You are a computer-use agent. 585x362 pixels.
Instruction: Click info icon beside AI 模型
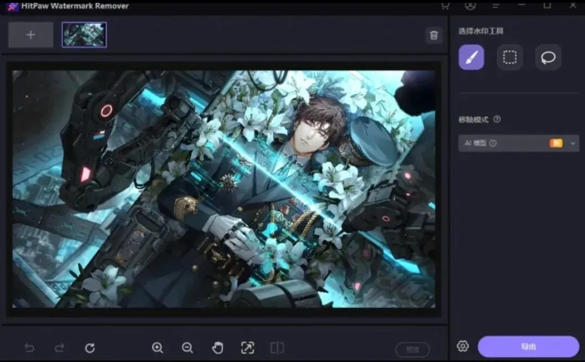click(x=493, y=143)
